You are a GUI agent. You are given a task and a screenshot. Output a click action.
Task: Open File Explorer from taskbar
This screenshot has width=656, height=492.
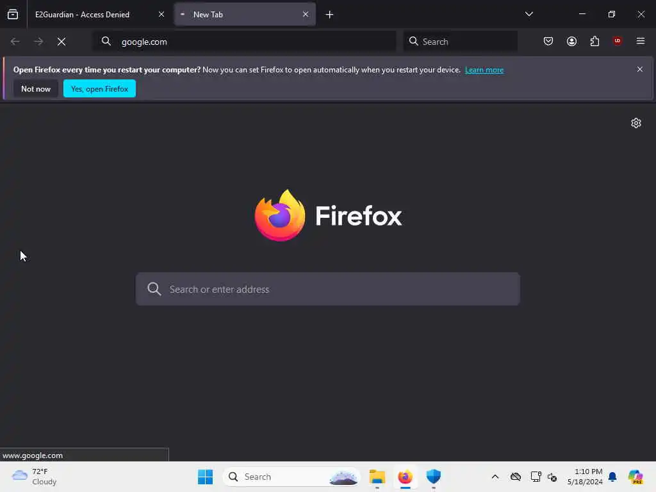click(377, 477)
